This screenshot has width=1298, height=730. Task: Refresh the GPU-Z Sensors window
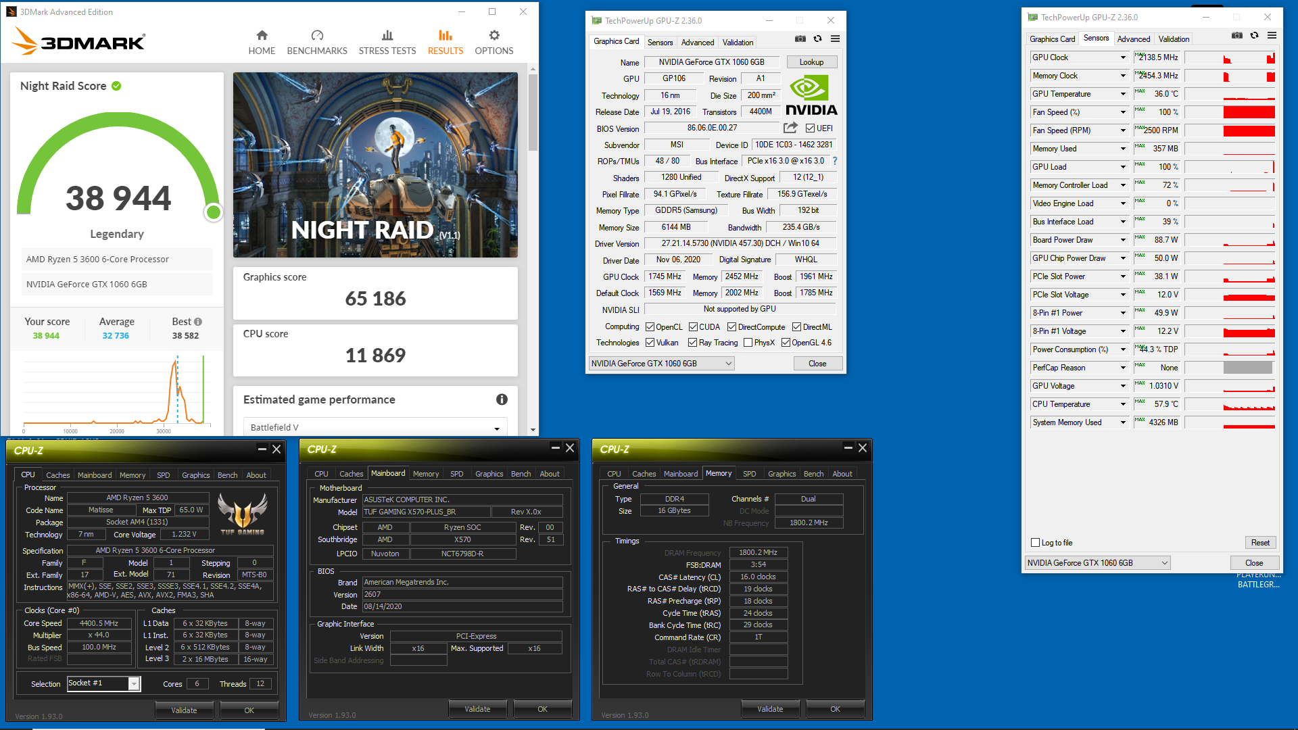pos(1254,36)
